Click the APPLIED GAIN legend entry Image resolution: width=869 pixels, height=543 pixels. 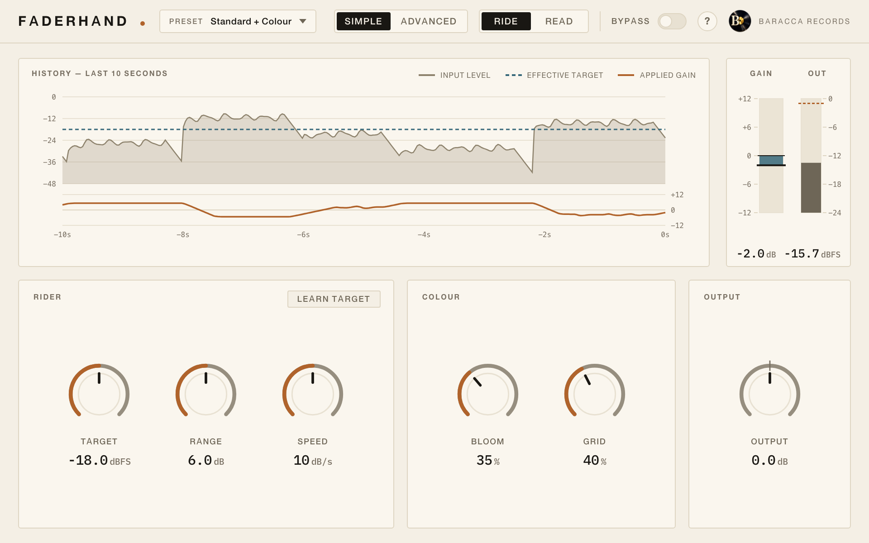(657, 75)
